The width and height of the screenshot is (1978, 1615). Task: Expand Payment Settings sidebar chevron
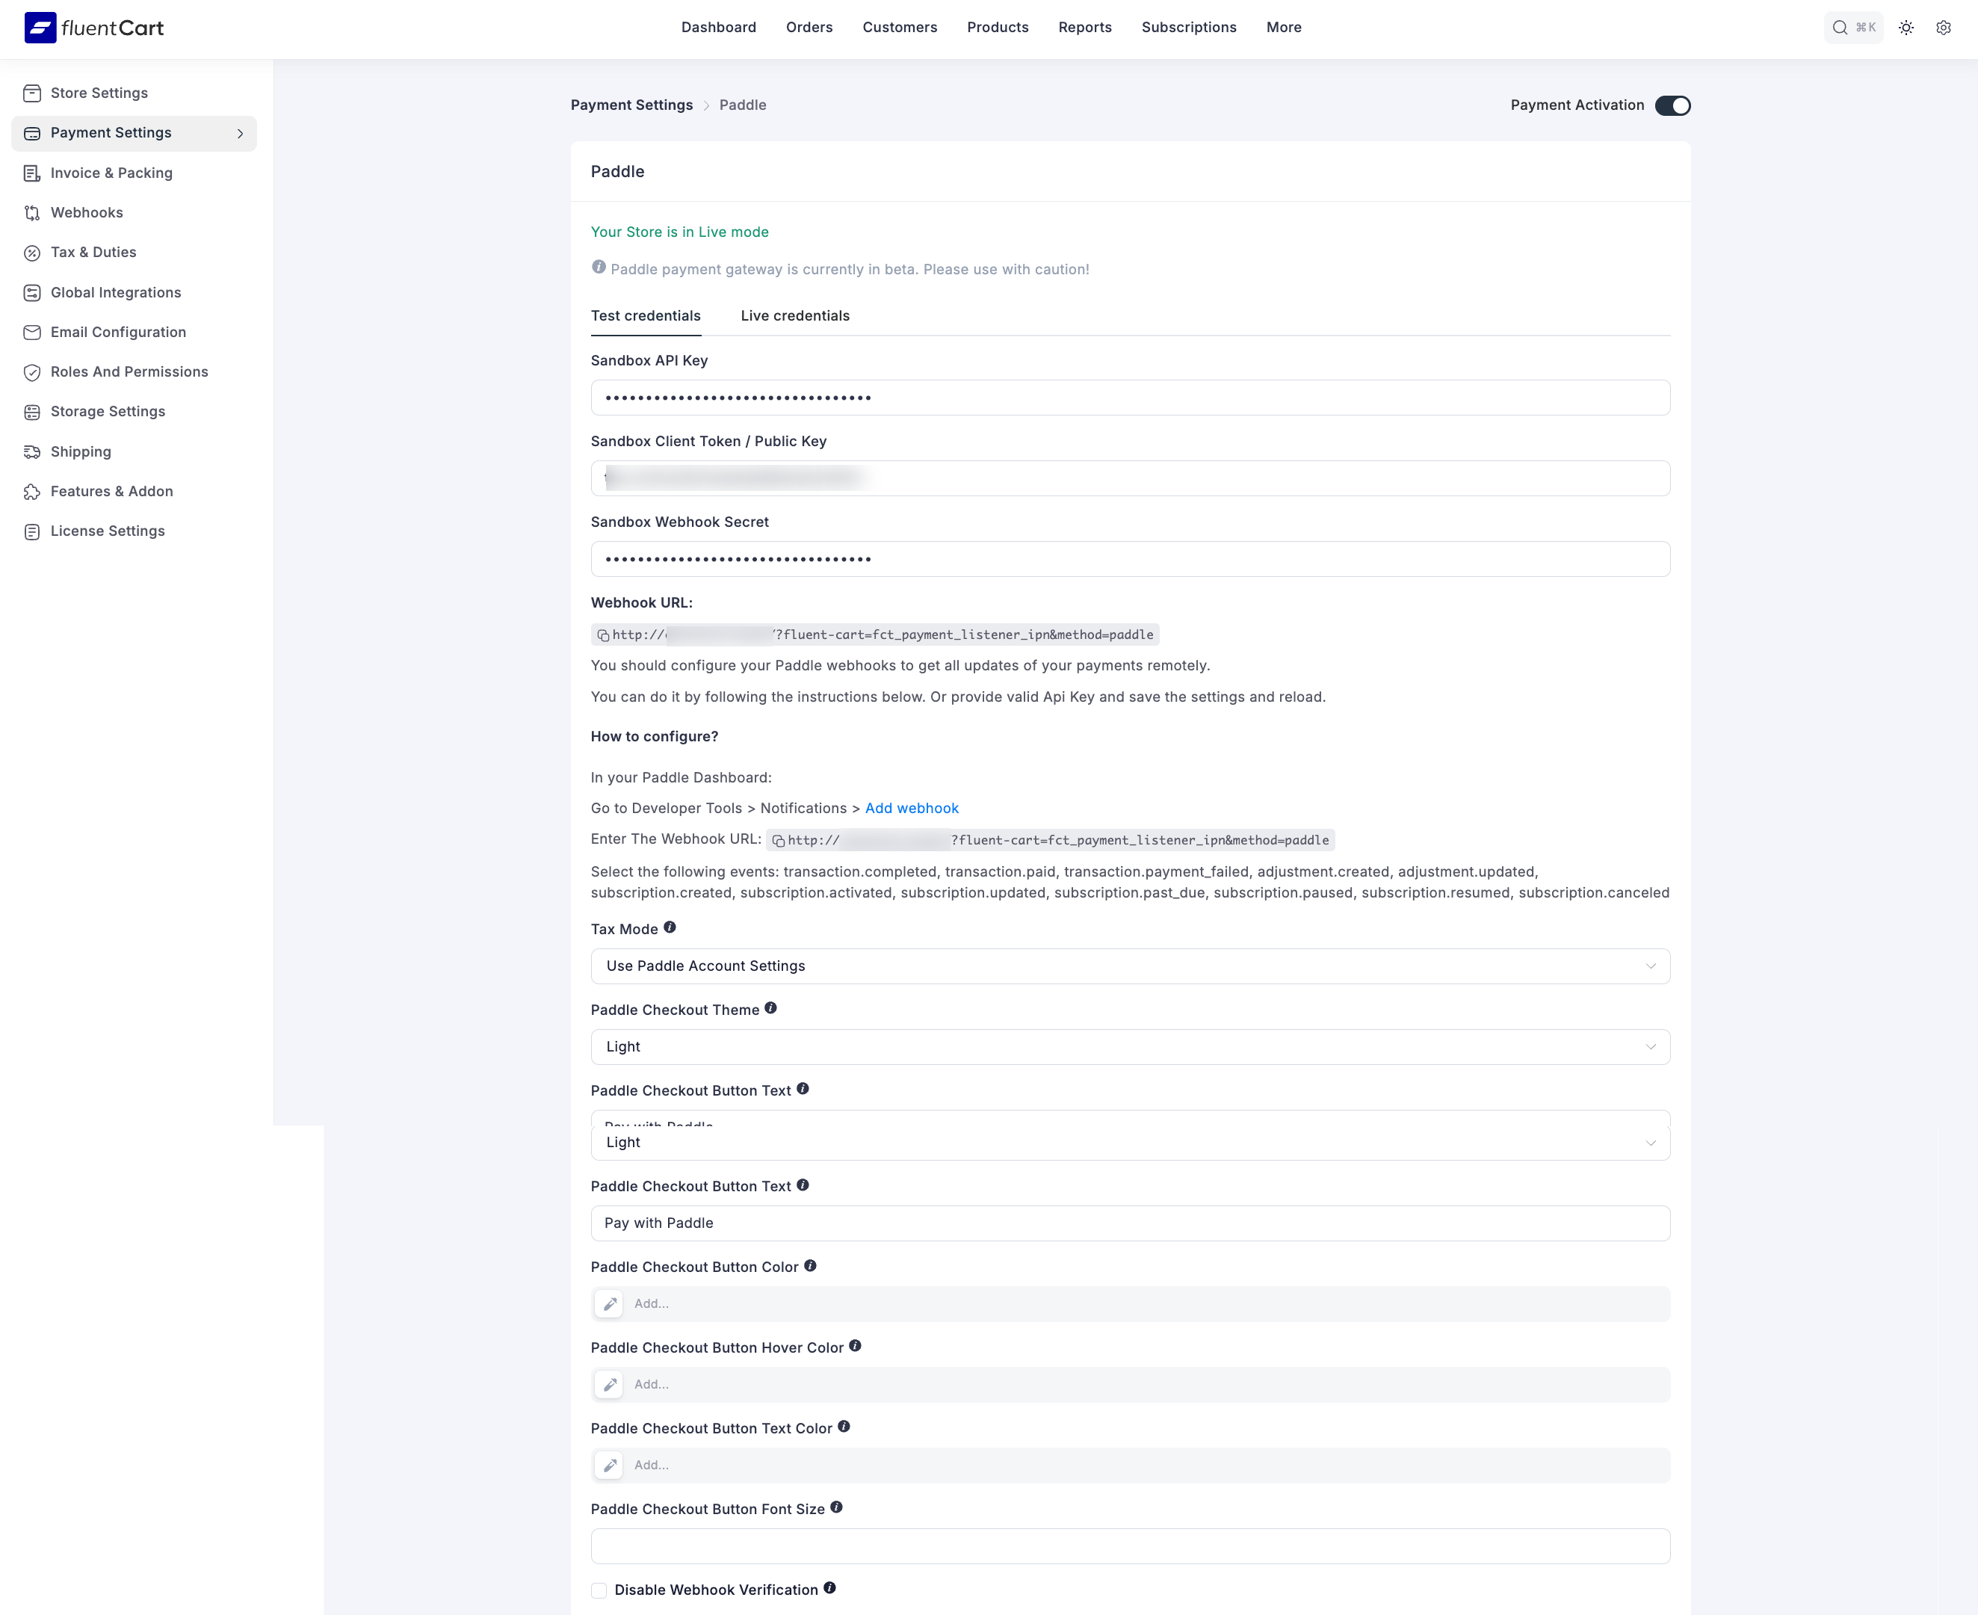240,134
